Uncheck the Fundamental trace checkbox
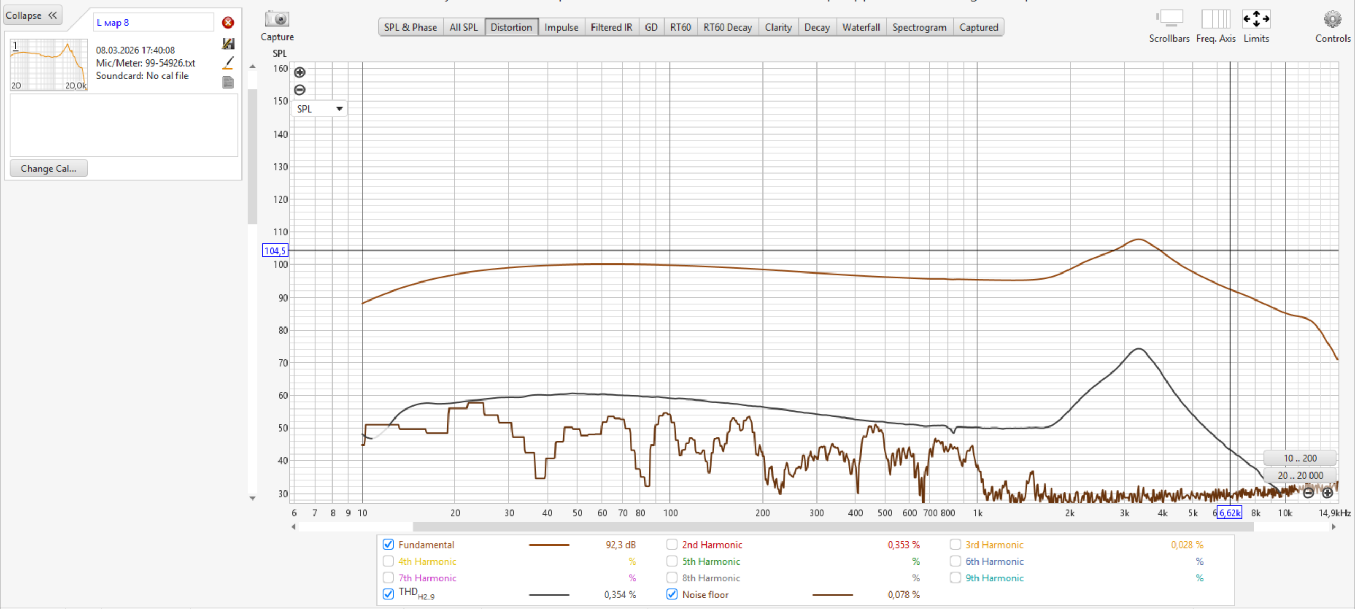1355x609 pixels. [388, 544]
